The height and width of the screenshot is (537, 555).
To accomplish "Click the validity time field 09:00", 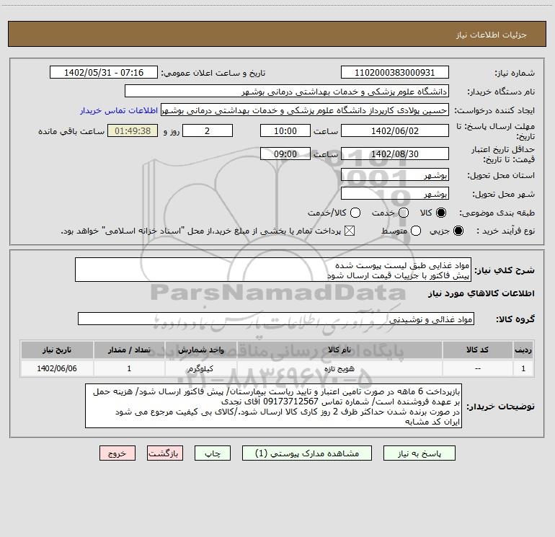I will point(285,154).
